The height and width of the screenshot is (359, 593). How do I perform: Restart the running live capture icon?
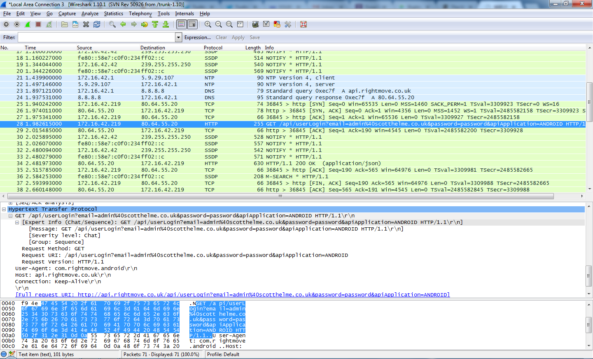(49, 25)
